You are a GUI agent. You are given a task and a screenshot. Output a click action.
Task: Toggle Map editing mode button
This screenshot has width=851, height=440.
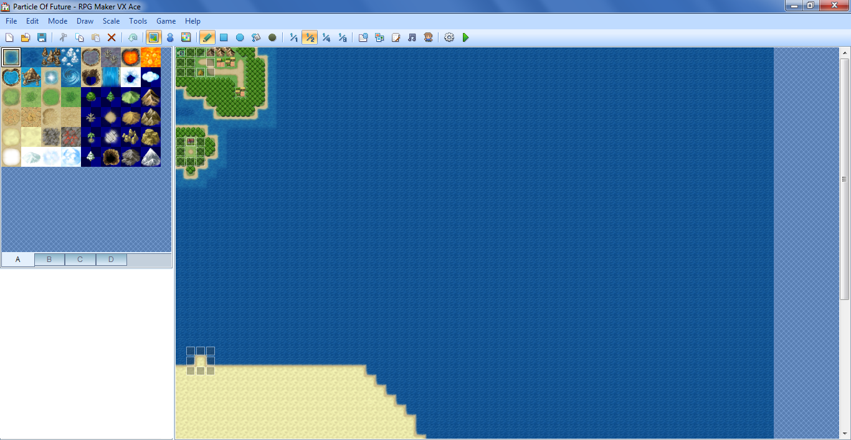[153, 37]
